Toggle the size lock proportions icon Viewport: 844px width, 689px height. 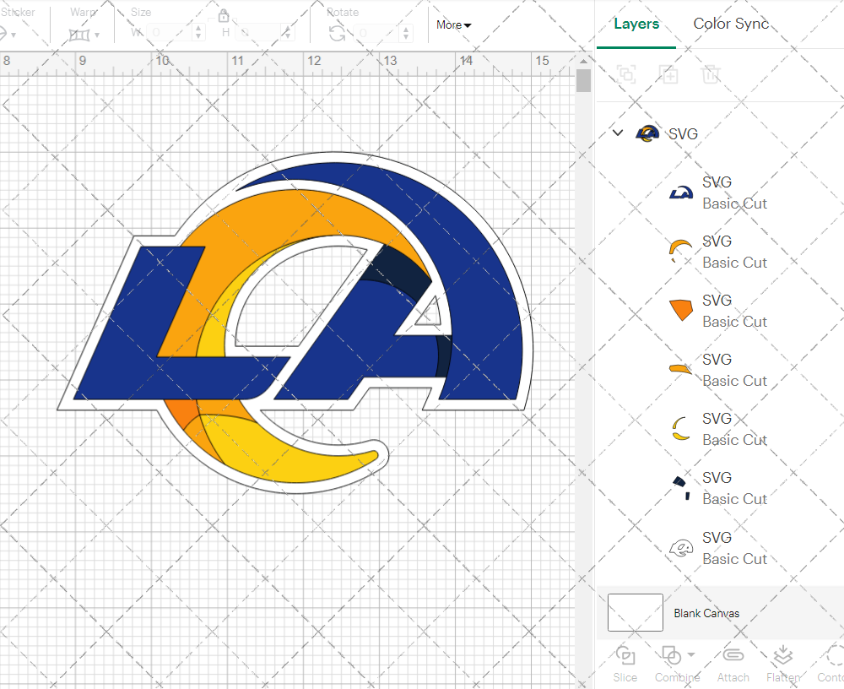click(224, 15)
